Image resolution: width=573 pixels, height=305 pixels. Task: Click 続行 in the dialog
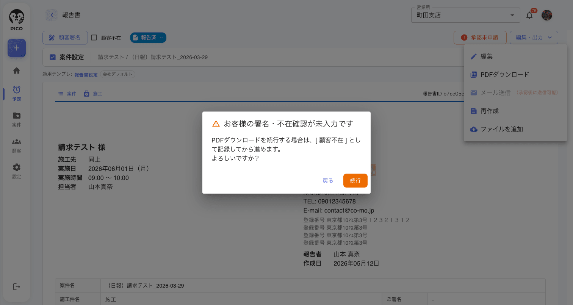pos(355,181)
